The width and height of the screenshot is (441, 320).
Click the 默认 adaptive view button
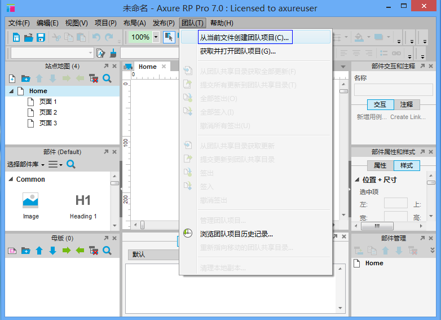coord(153,255)
